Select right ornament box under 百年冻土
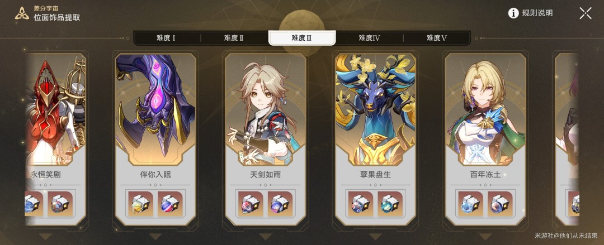 500,204
